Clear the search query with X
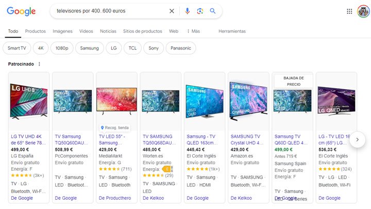The image size is (371, 209). 172,11
